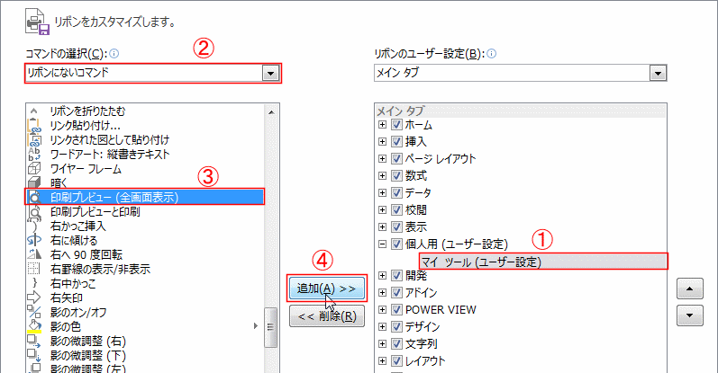Viewport: 718px width, 373px height.
Task: Expand the POWER VIEW tree node
Action: pyautogui.click(x=382, y=310)
